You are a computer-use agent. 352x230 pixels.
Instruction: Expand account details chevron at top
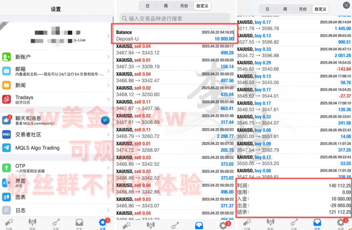click(x=108, y=36)
